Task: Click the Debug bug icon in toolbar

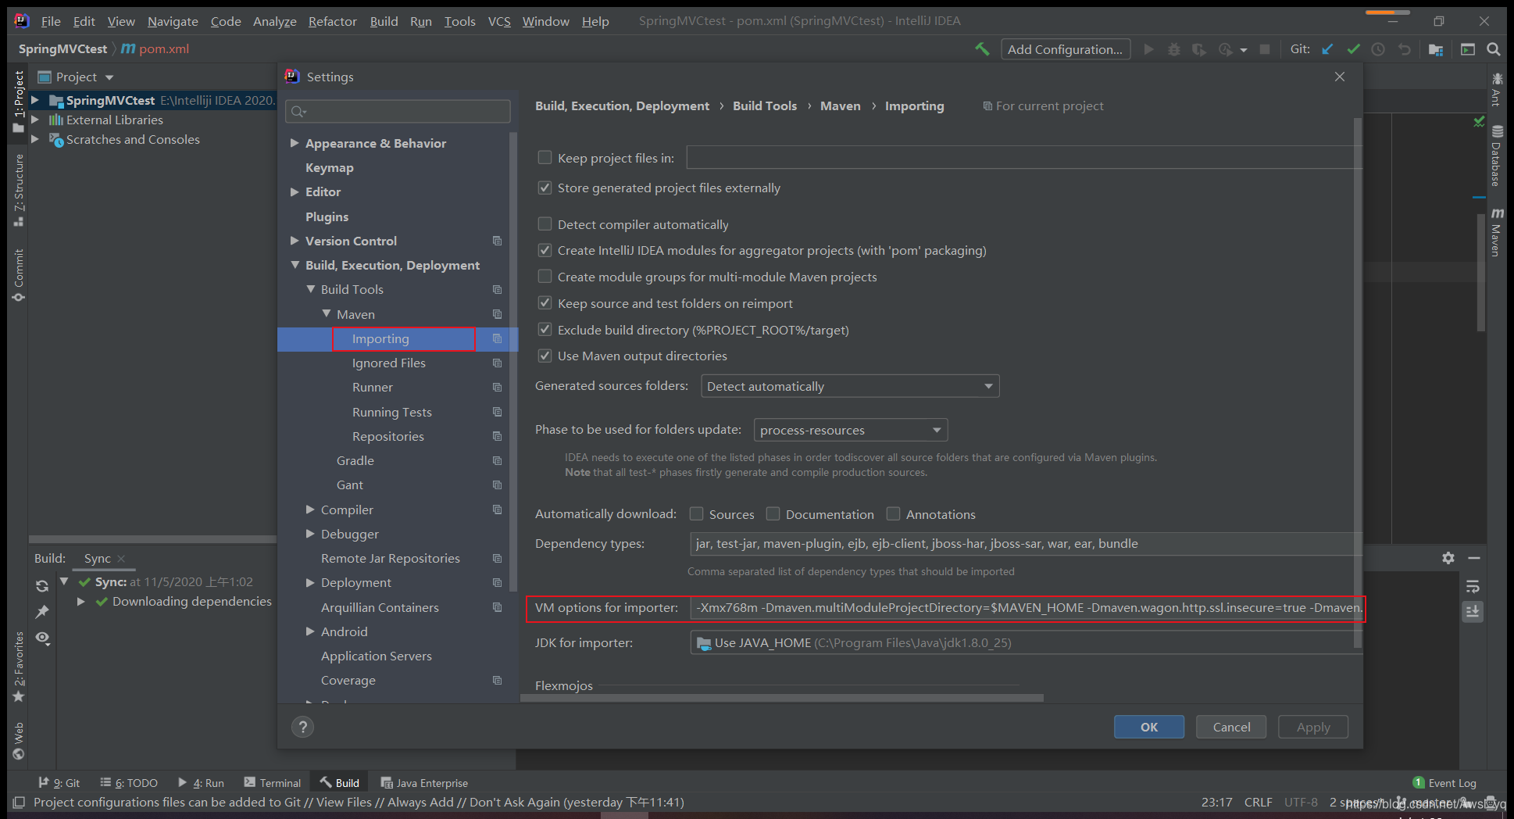Action: [1173, 49]
